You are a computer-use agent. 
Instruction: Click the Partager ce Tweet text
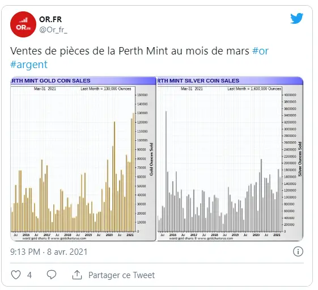pos(121,275)
